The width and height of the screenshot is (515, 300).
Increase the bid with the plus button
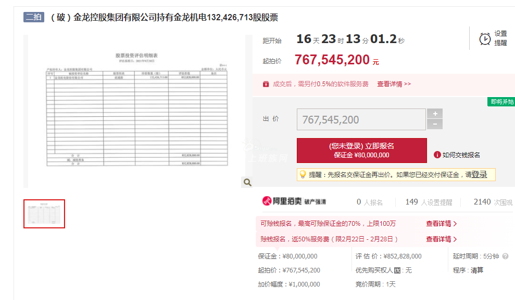point(435,114)
